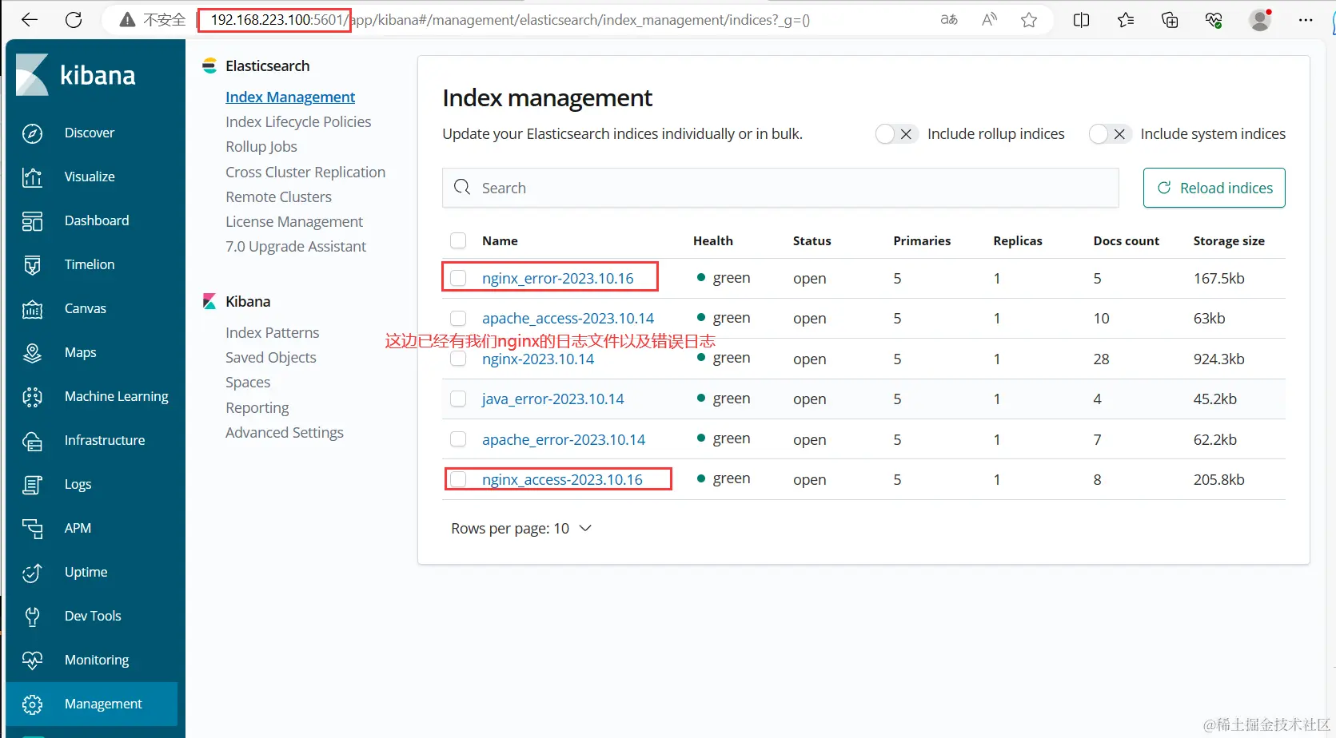Open Infrastructure icon in sidebar
The image size is (1336, 738).
pos(32,441)
